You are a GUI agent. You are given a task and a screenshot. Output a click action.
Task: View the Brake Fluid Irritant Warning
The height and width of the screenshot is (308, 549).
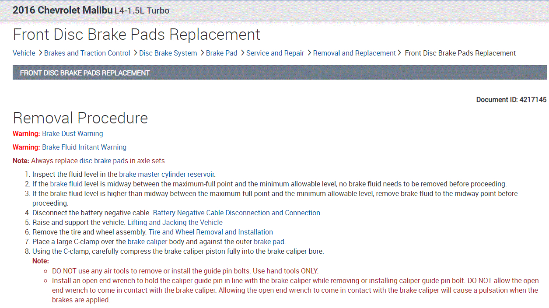tap(84, 147)
